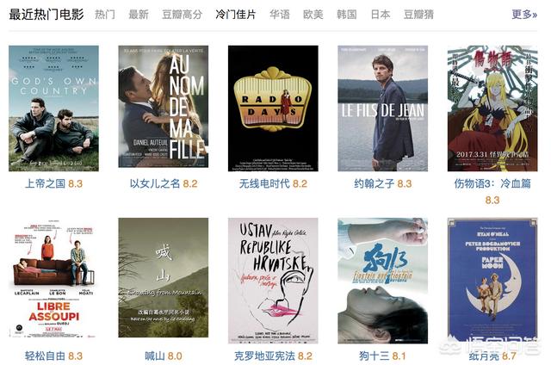Select the 豆瓣高分 tab
Image resolution: width=551 pixels, height=365 pixels.
coord(182,15)
